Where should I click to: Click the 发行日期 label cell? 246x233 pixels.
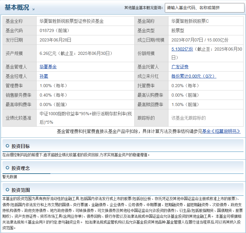coord(20,40)
